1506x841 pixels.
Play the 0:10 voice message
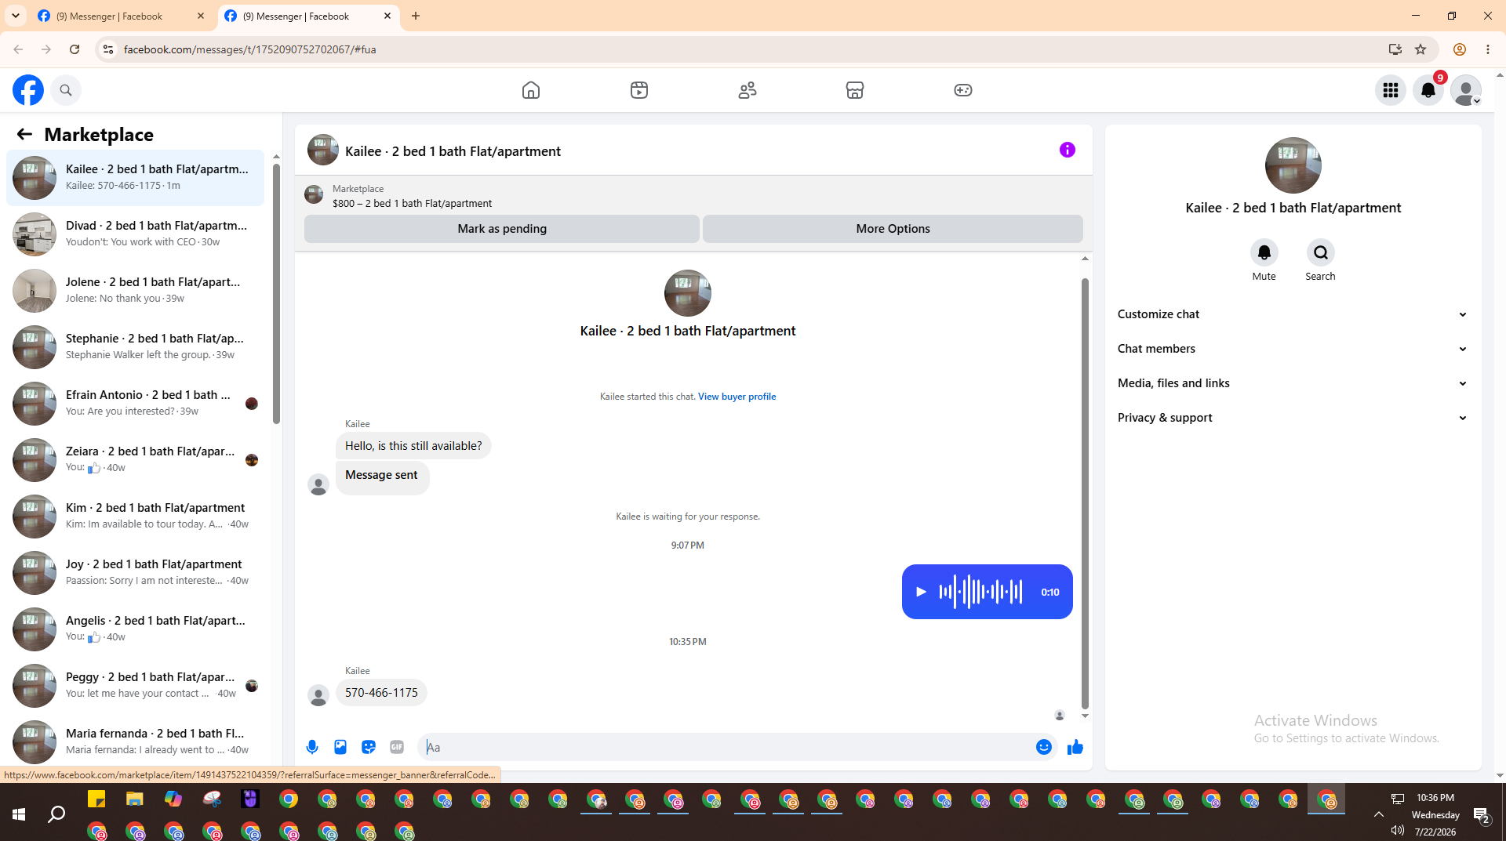click(921, 592)
